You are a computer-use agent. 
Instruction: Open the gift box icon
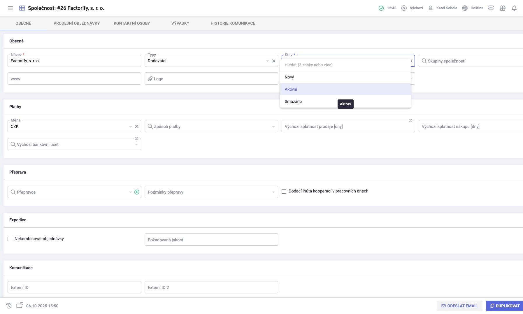click(502, 8)
